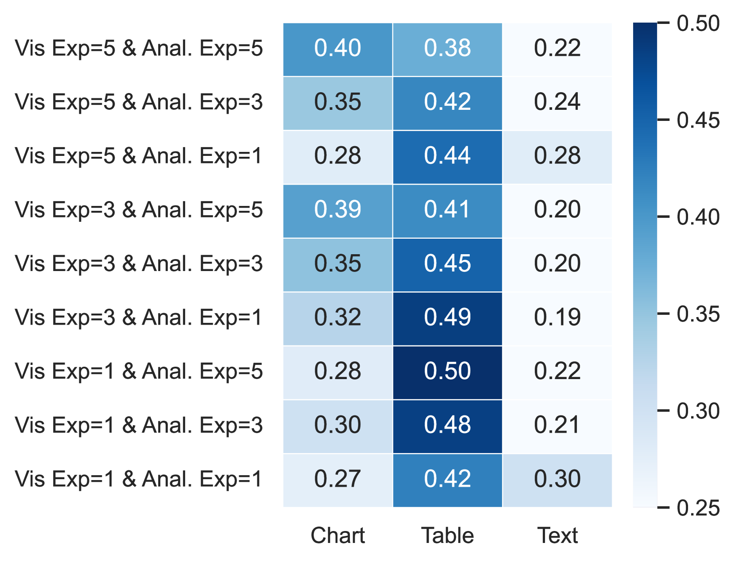The image size is (735, 562).
Task: Click the 0.19 cell in Text column
Action: tap(557, 317)
